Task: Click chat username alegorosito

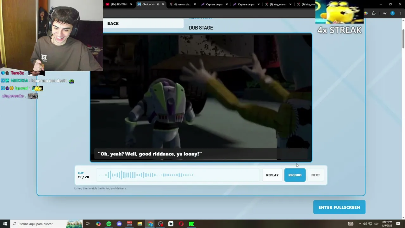Action: coord(13,96)
